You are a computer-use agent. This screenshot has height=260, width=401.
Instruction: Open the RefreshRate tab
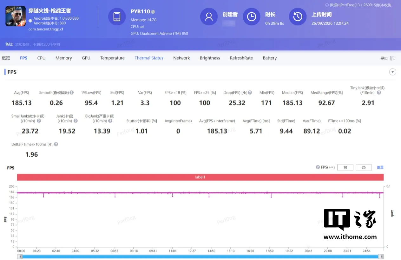241,58
